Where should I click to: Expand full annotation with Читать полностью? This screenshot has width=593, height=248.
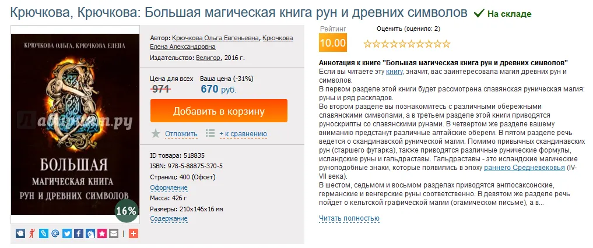349,218
